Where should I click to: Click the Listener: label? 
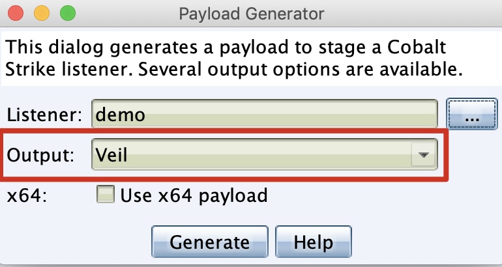(44, 115)
